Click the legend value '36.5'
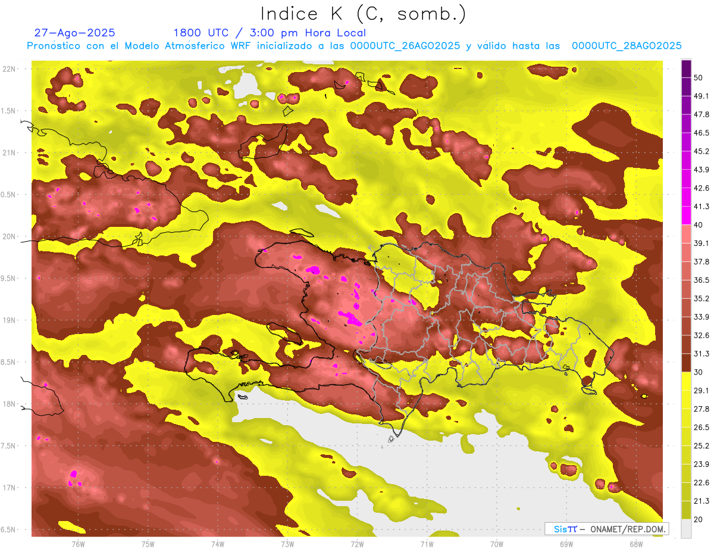Viewport: 714px width, 552px height. pyautogui.click(x=702, y=280)
